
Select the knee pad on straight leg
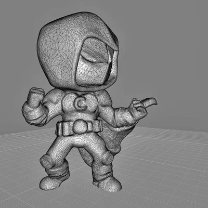(108, 159)
